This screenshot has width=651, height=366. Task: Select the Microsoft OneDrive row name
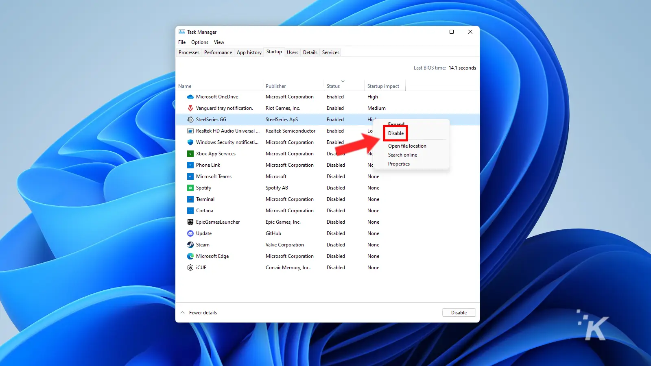click(x=217, y=97)
